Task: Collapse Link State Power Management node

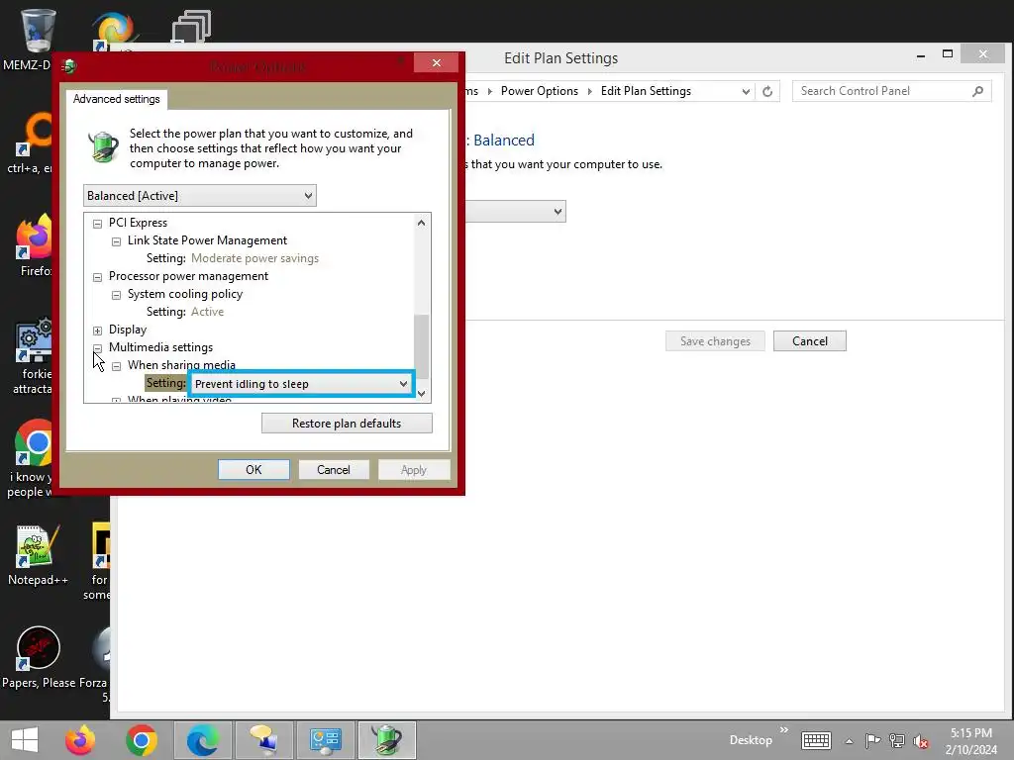Action: click(x=117, y=241)
